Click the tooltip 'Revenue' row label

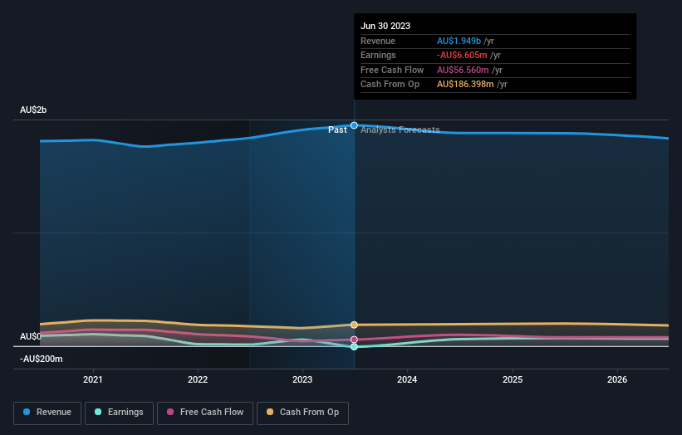[378, 41]
